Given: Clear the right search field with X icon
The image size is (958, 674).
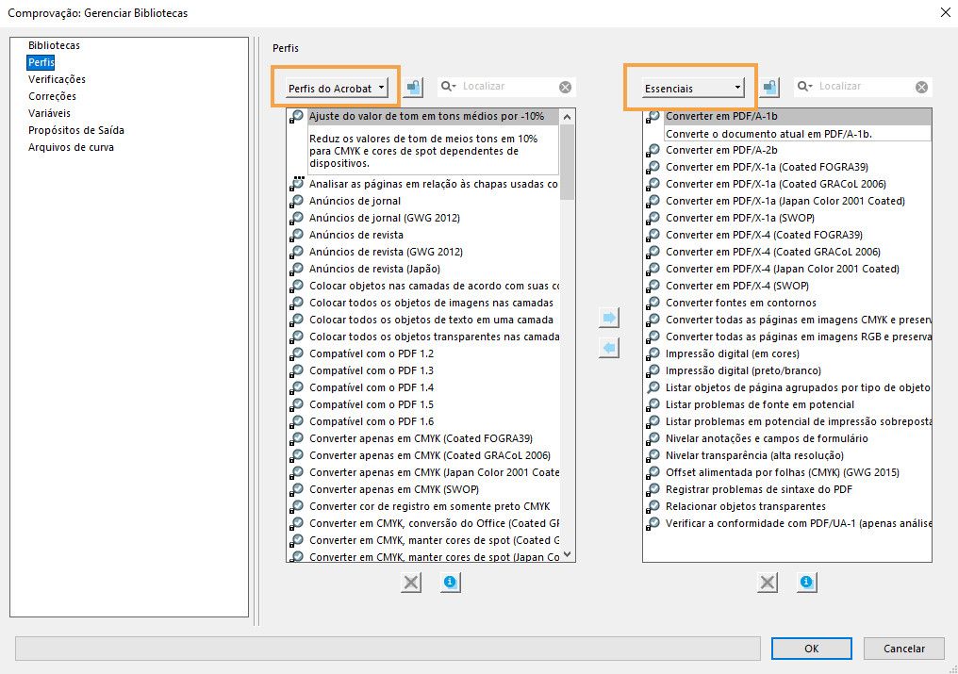Looking at the screenshot, I should (x=921, y=88).
